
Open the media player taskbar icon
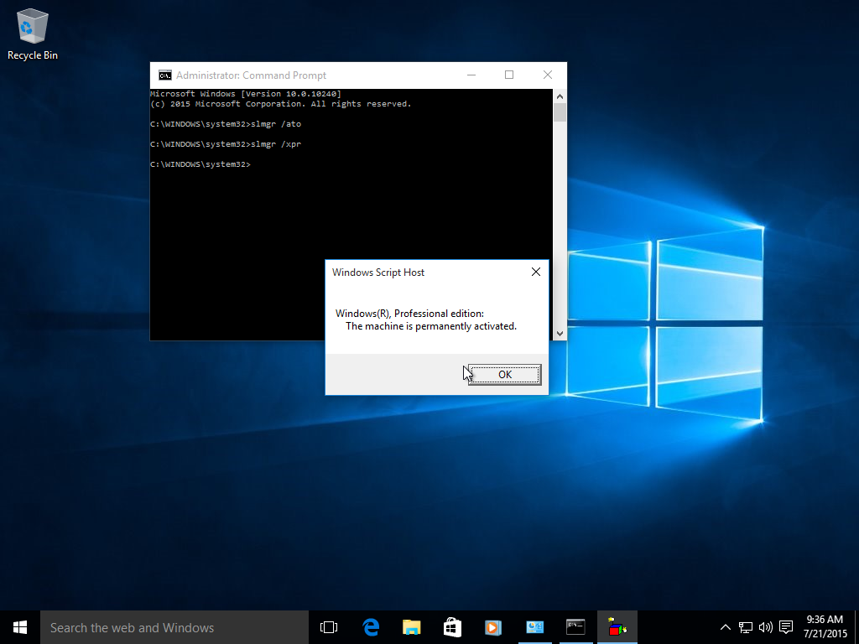click(493, 627)
